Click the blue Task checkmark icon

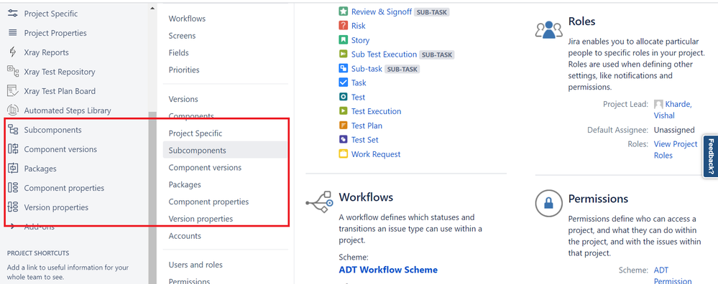tap(344, 82)
